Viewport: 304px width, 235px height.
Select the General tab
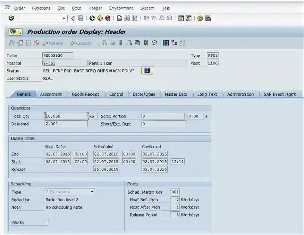[x=24, y=94]
